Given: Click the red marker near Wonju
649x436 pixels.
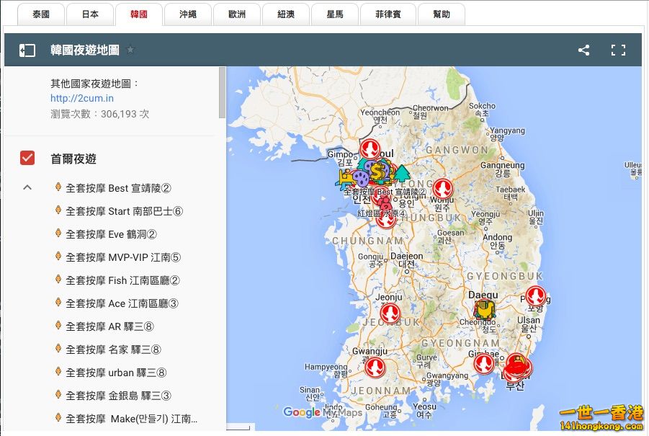Looking at the screenshot, I should pos(442,188).
